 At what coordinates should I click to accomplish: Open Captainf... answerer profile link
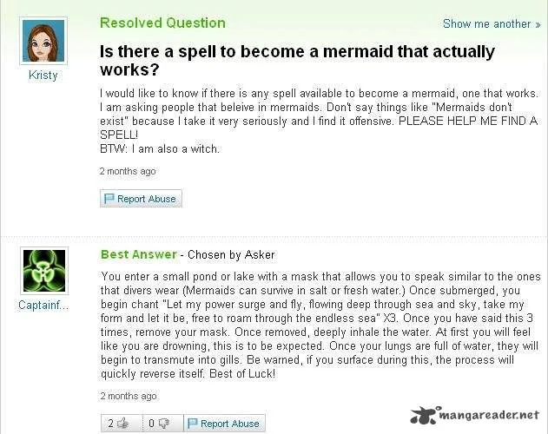[43, 305]
